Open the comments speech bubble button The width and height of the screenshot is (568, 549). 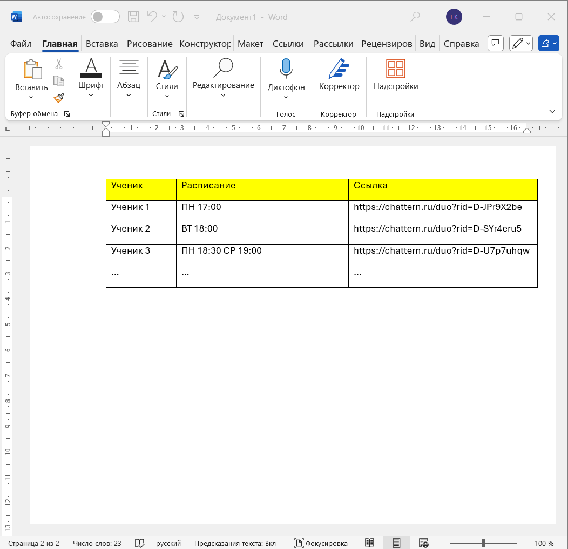tap(496, 44)
